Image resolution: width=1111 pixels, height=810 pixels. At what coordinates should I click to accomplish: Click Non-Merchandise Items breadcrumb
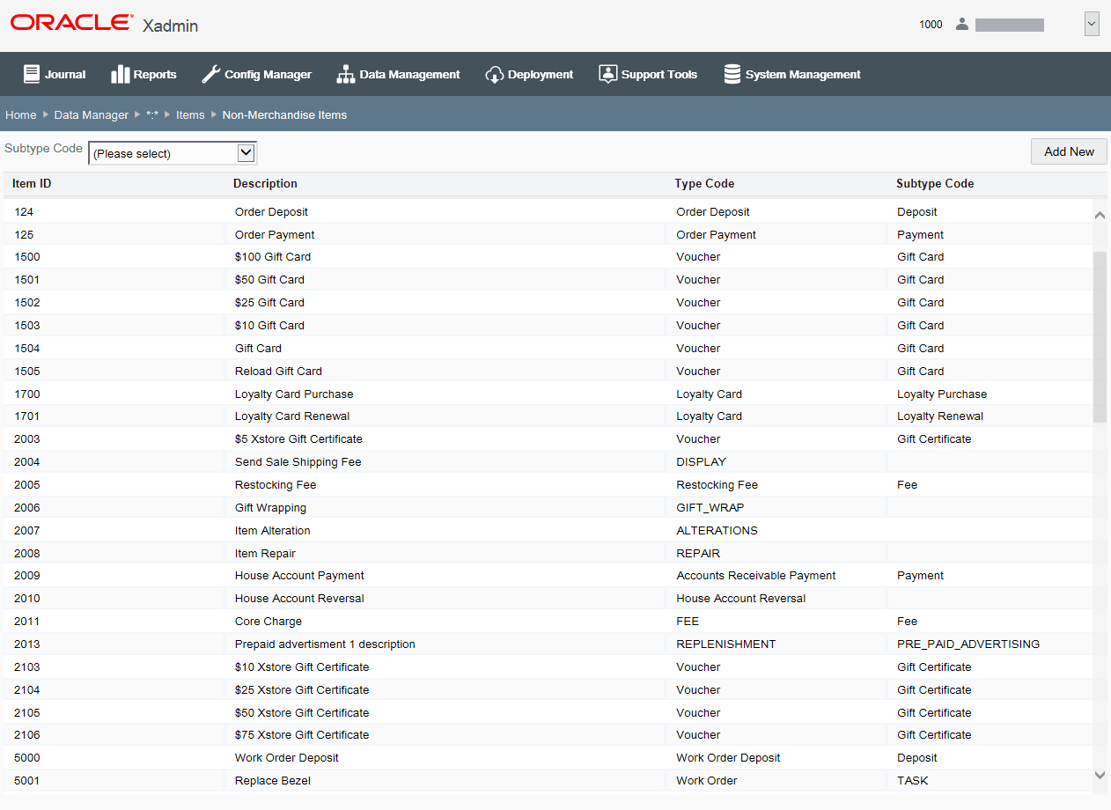(x=284, y=114)
